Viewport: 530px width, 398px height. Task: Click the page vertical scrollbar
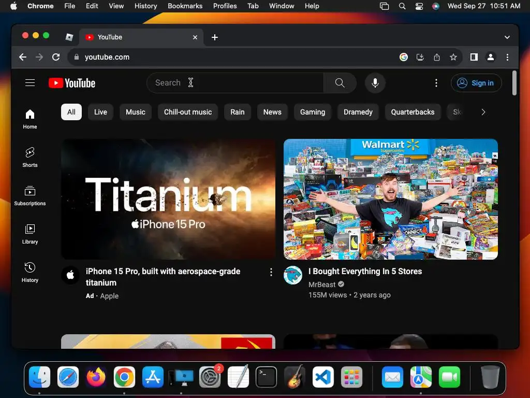point(514,83)
